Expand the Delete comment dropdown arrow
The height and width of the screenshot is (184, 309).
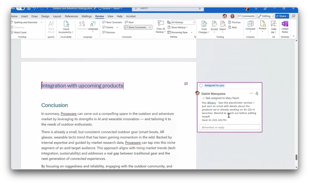117,28
